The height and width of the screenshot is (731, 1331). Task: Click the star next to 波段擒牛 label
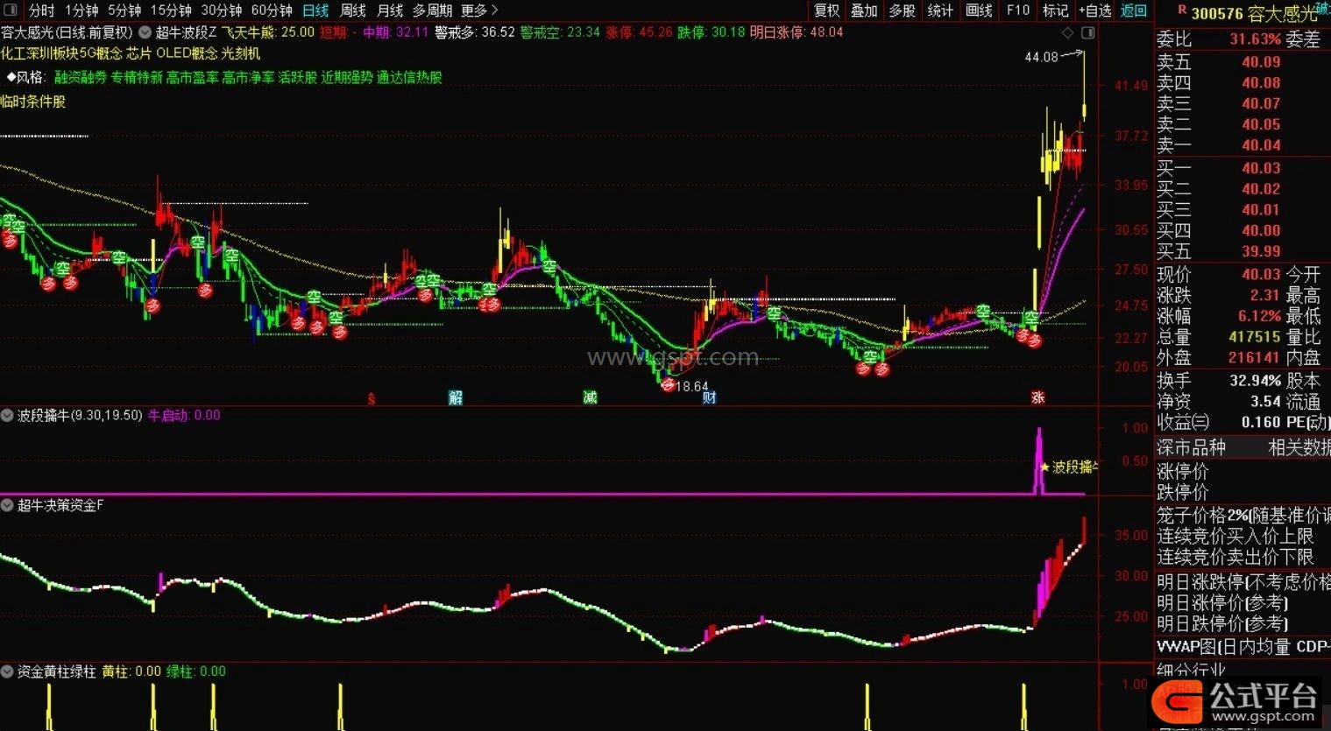tap(1044, 467)
